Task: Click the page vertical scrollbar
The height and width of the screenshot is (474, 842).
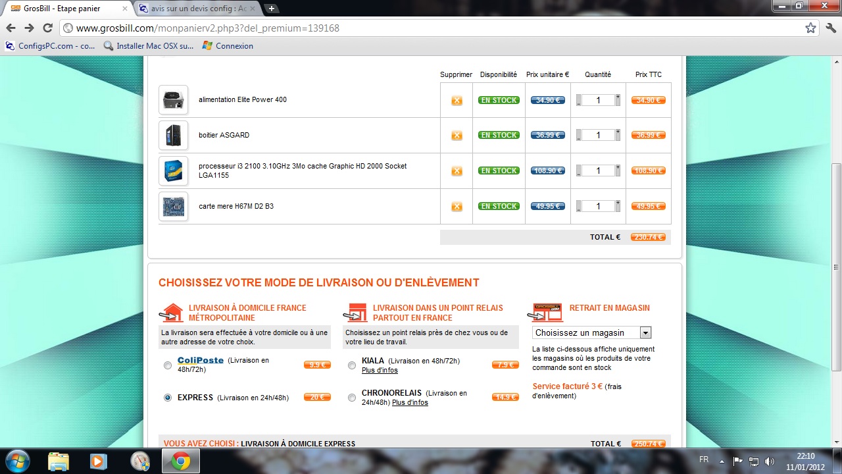Action: tap(836, 267)
